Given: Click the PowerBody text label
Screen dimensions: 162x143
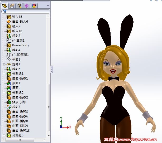Looking at the screenshot, I should 21,45.
